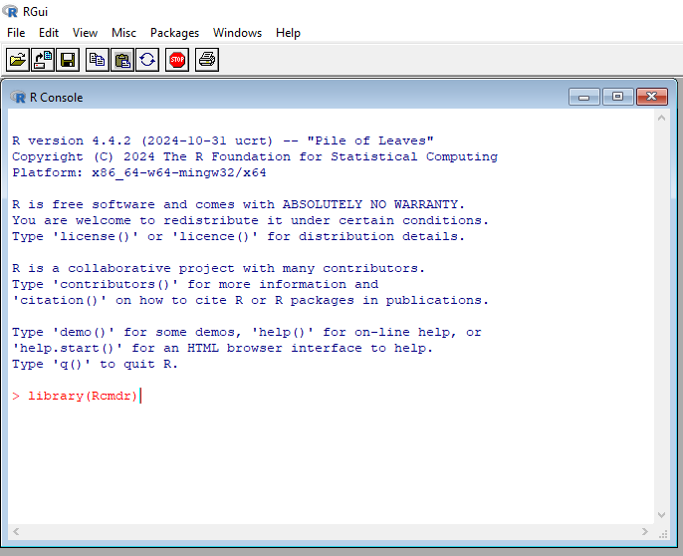Open the Help menu
The image size is (683, 556).
pyautogui.click(x=288, y=33)
